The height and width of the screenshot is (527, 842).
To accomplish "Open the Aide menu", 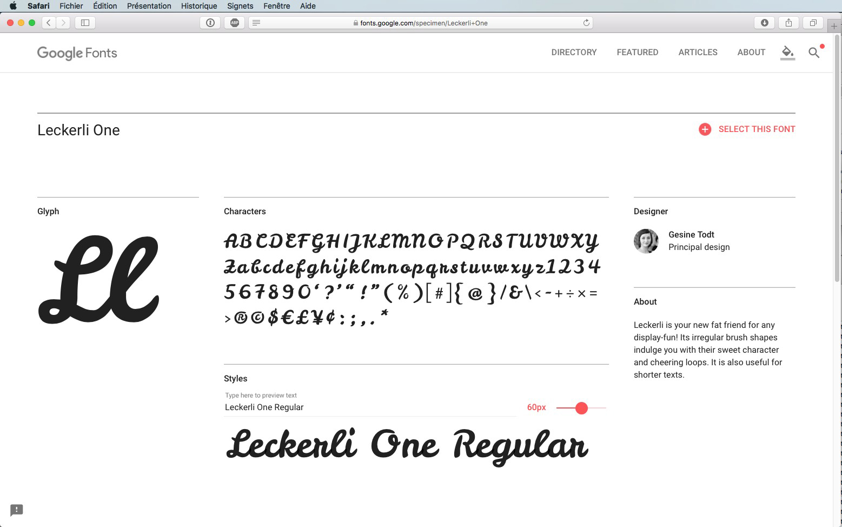I will coord(308,6).
